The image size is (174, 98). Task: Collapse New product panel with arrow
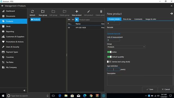(x=171, y=14)
